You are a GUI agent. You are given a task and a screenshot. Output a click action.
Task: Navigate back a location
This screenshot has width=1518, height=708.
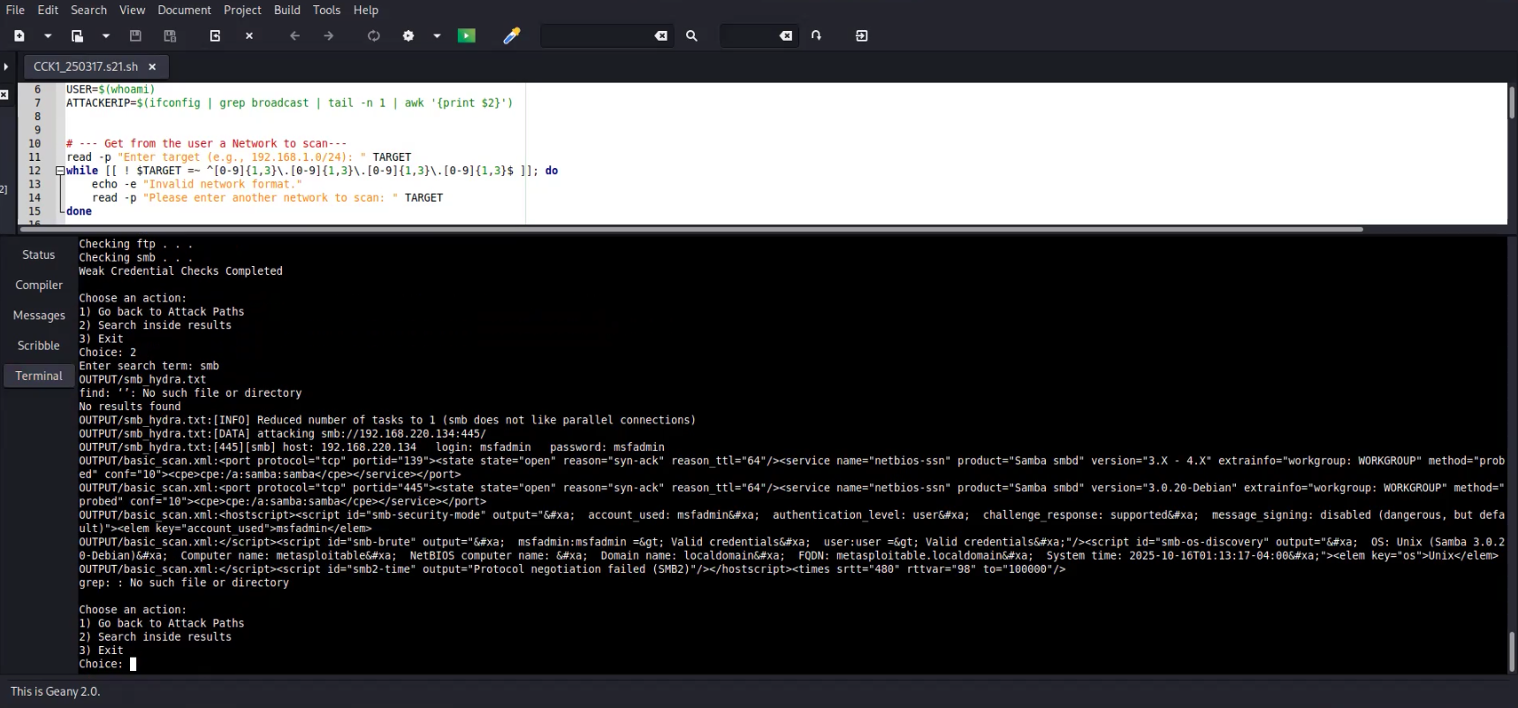(x=294, y=36)
